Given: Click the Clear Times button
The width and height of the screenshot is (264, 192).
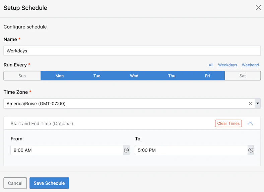Looking at the screenshot, I should [x=228, y=123].
